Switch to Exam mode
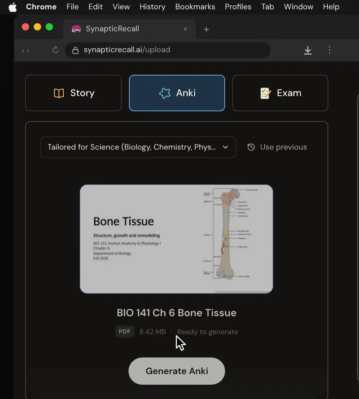 [280, 93]
